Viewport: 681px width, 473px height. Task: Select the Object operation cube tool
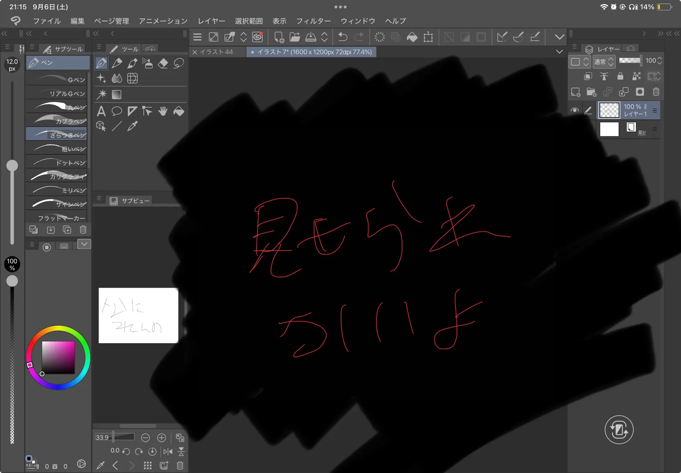tap(101, 126)
